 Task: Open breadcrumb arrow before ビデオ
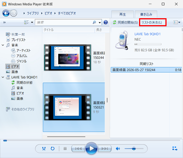[x=42, y=13]
